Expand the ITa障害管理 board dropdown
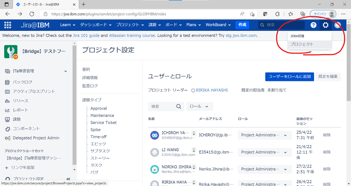Image resolution: width=351 pixels, height=186 pixels. [x=66, y=71]
